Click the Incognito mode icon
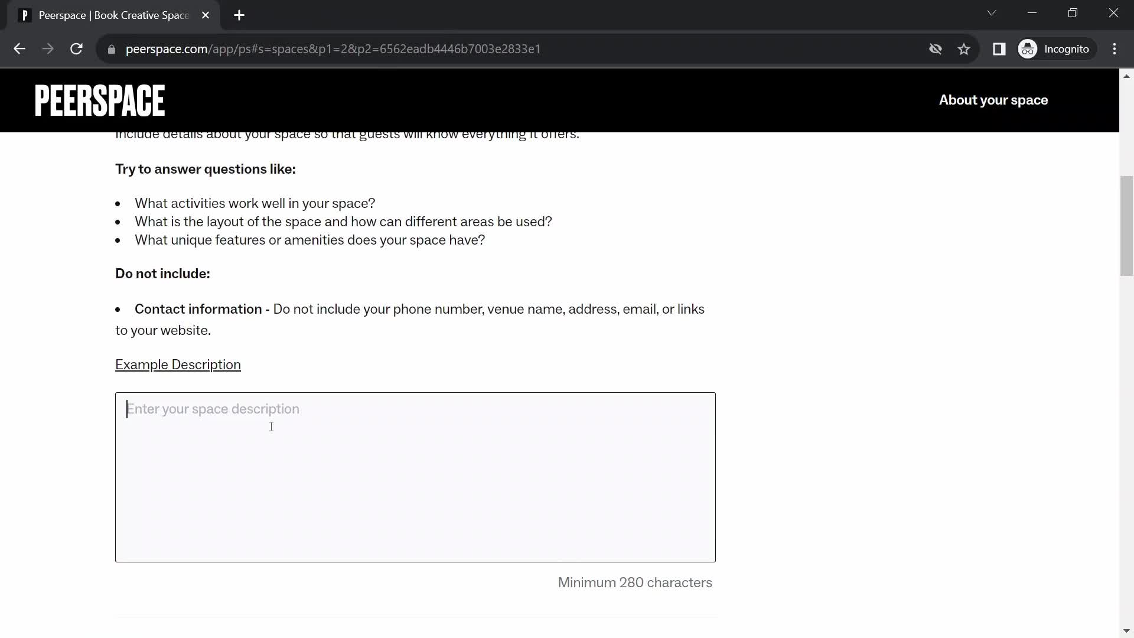 click(x=1027, y=48)
